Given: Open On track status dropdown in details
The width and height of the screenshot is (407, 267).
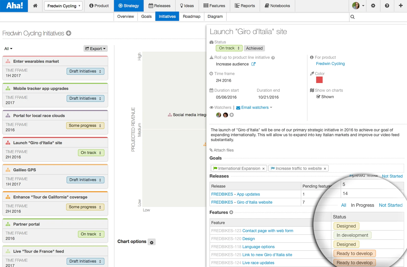Looking at the screenshot, I should tap(229, 48).
